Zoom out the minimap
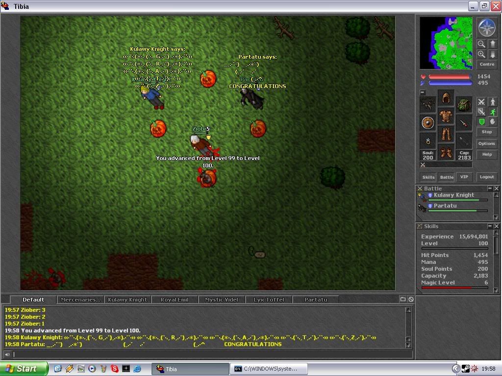 pyautogui.click(x=481, y=44)
